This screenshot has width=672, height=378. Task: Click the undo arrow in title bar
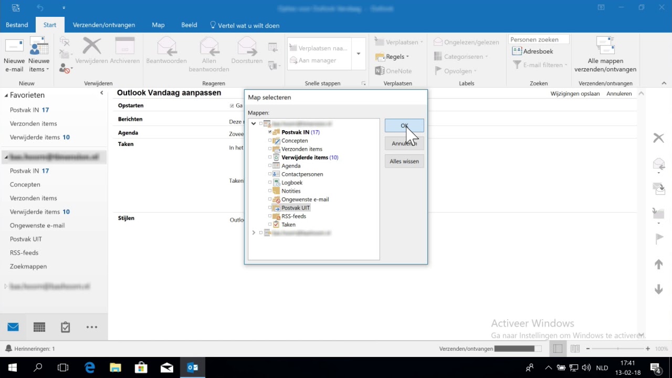coord(40,8)
